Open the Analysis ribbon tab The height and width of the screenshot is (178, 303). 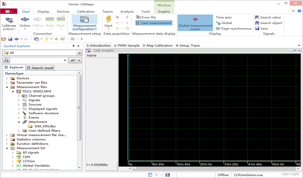point(127,11)
